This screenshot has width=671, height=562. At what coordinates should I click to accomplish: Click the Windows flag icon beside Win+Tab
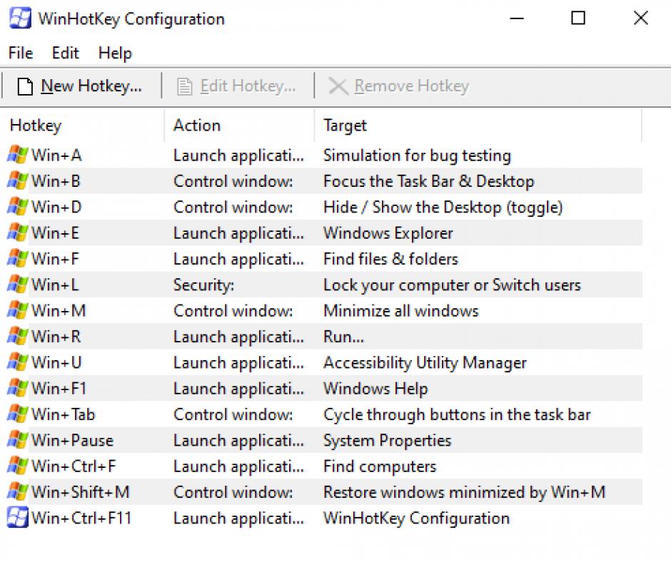tap(18, 414)
